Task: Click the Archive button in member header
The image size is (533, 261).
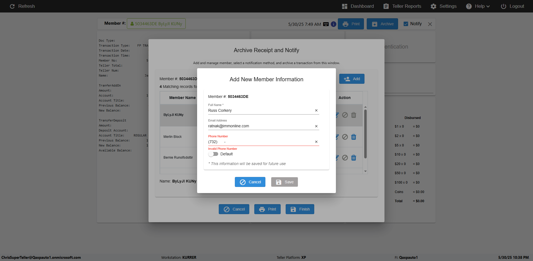Action: 382,24
